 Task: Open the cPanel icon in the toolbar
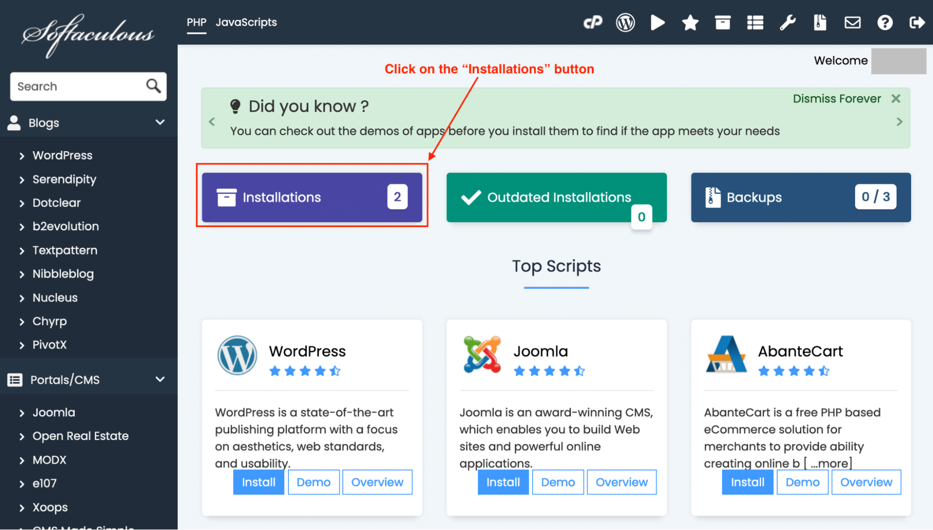click(x=593, y=22)
